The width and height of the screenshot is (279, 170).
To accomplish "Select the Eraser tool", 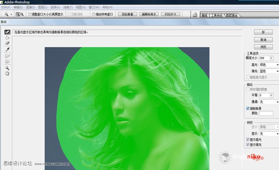I will coord(7,43).
